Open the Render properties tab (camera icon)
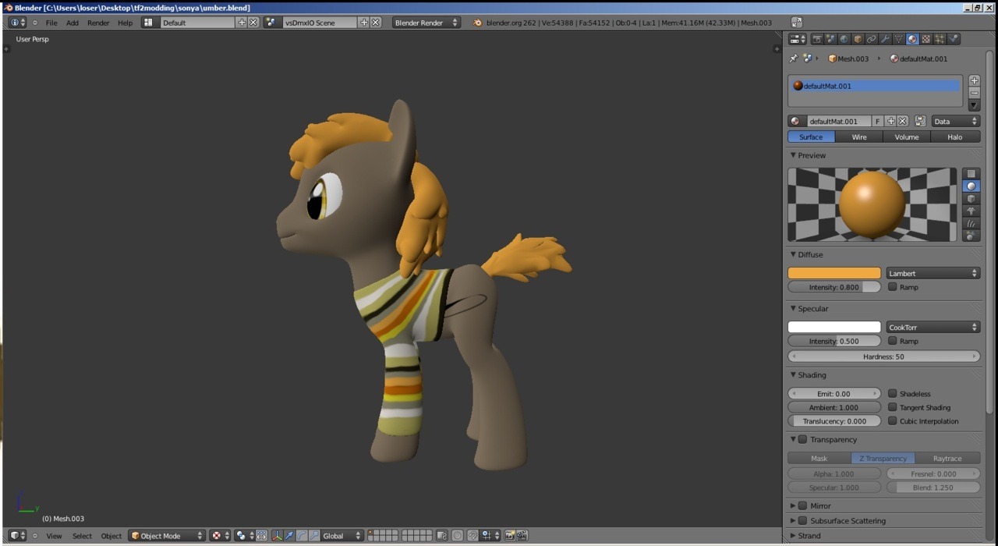Viewport: 998px width, 546px height. click(817, 39)
